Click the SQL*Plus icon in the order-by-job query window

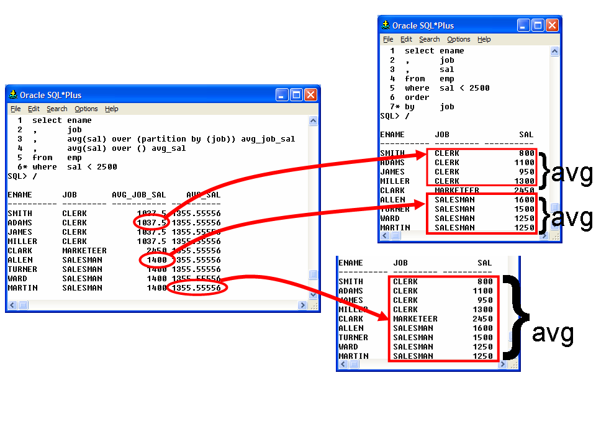pyautogui.click(x=385, y=25)
